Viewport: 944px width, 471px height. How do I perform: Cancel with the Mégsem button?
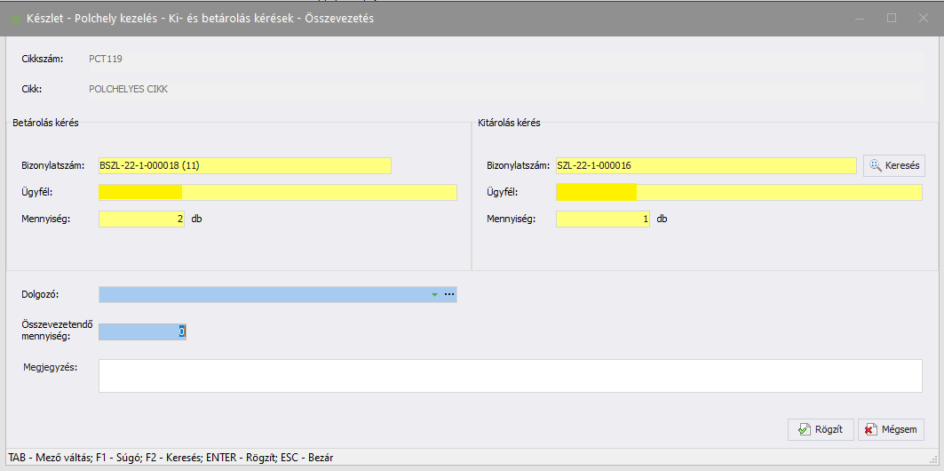coord(891,429)
